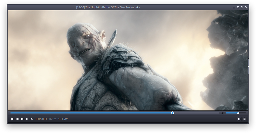Click the elapsed time 01:53:01
Image resolution: width=256 pixels, height=133 pixels.
click(41, 119)
